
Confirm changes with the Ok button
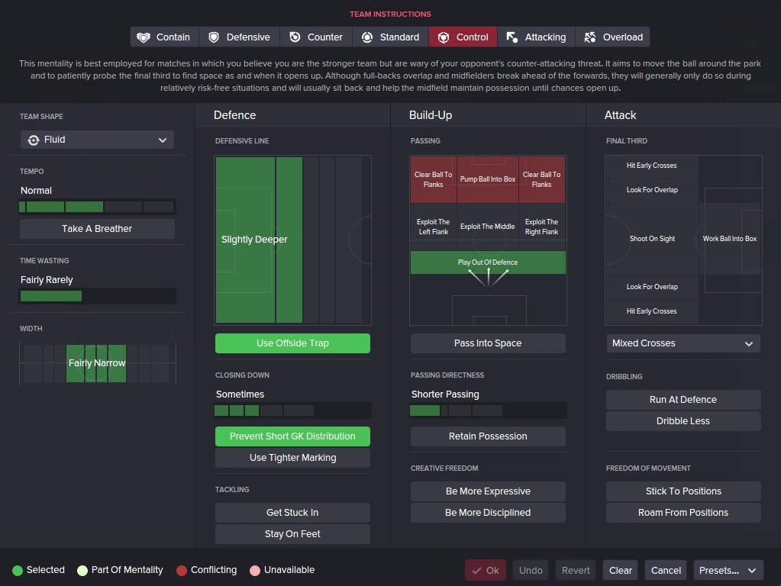click(486, 571)
